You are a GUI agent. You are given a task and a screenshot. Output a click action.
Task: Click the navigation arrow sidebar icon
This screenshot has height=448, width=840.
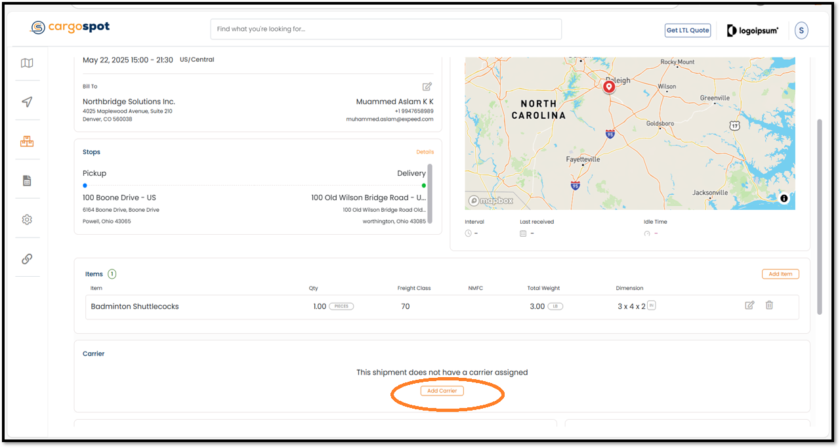(x=27, y=102)
